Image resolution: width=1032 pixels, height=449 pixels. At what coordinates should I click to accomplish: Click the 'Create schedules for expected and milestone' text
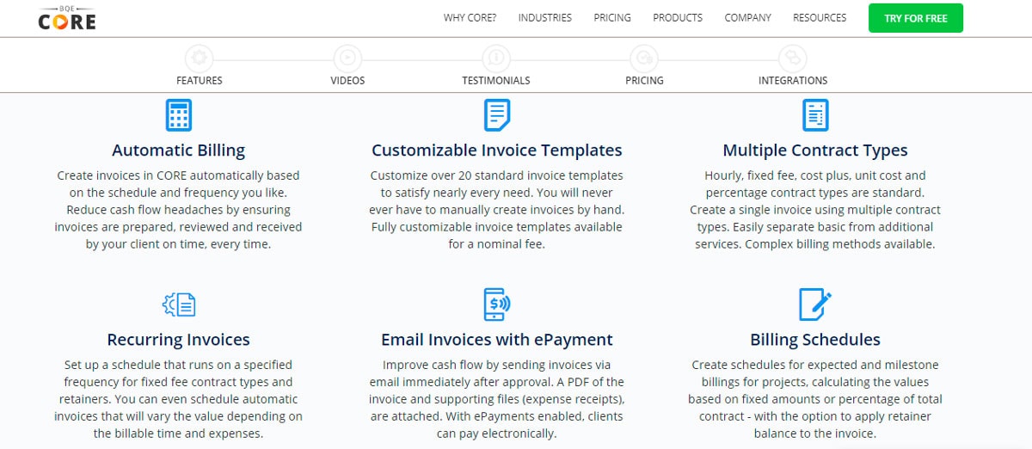coord(815,399)
